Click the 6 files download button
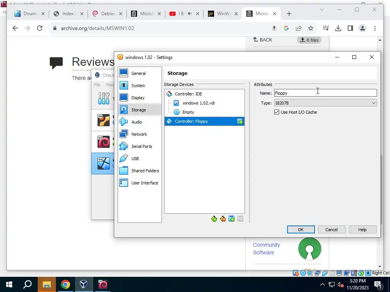Image resolution: width=390 pixels, height=292 pixels. [309, 40]
